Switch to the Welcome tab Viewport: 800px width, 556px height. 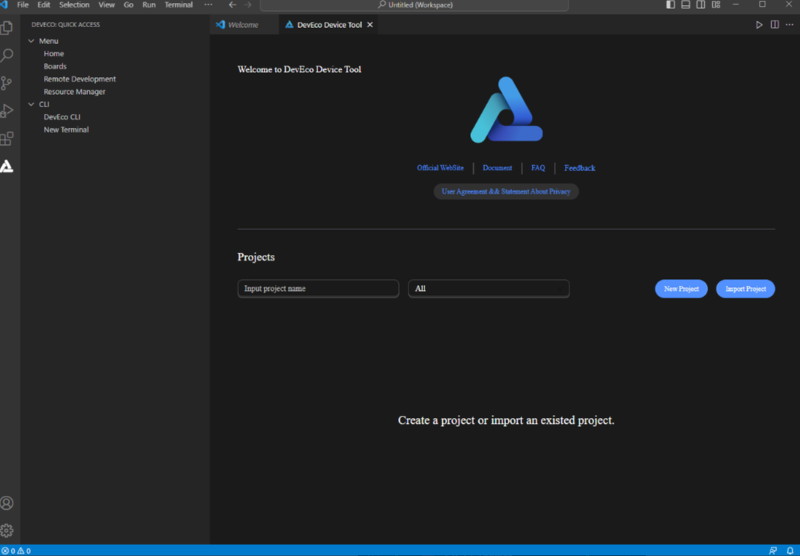pos(242,24)
